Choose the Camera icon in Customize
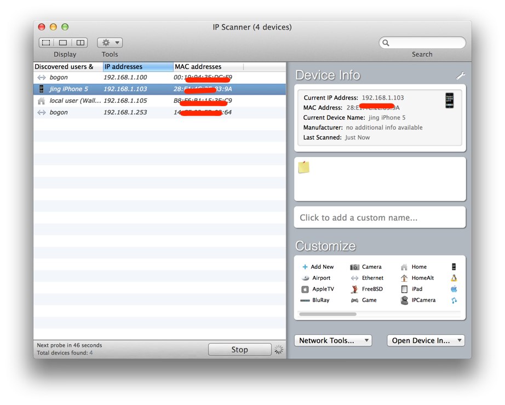This screenshot has width=505, height=405. point(366,267)
